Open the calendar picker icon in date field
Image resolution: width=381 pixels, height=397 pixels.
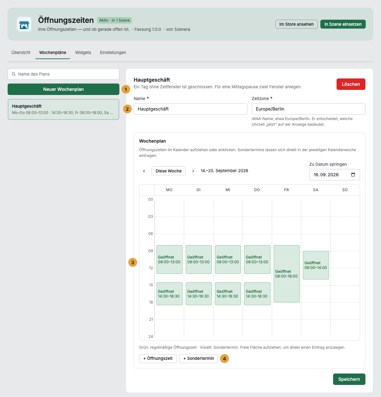pos(353,175)
